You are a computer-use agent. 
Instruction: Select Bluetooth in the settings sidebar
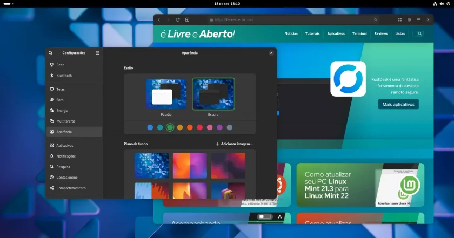coord(74,76)
